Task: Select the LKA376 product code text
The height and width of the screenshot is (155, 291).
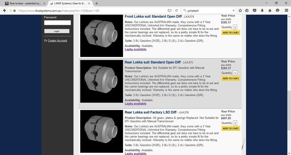Action: click(x=184, y=112)
